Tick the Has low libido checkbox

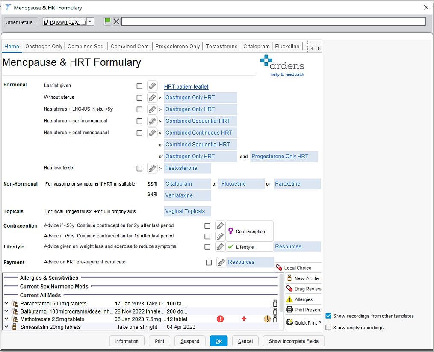point(139,169)
